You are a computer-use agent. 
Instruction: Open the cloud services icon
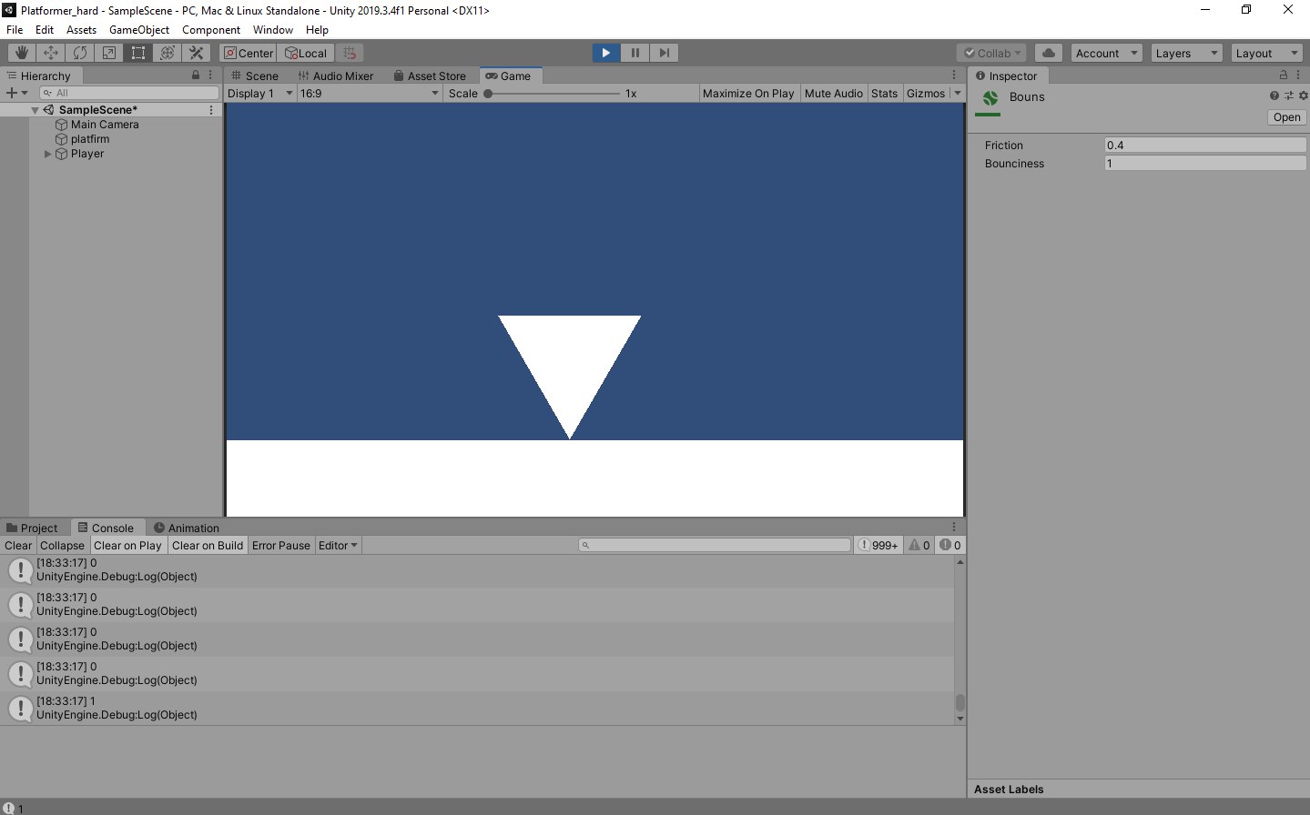pyautogui.click(x=1049, y=53)
